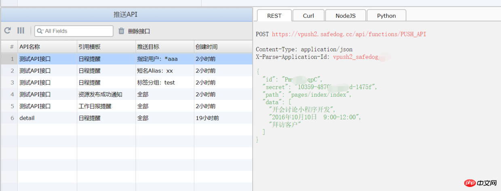Image resolution: width=501 pixels, height=191 pixels.
Task: Select row with 标签分组: test
Action: tap(126, 83)
